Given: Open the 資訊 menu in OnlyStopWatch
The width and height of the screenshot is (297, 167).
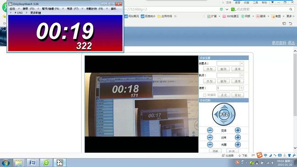Looking at the screenshot, I should click(113, 9).
